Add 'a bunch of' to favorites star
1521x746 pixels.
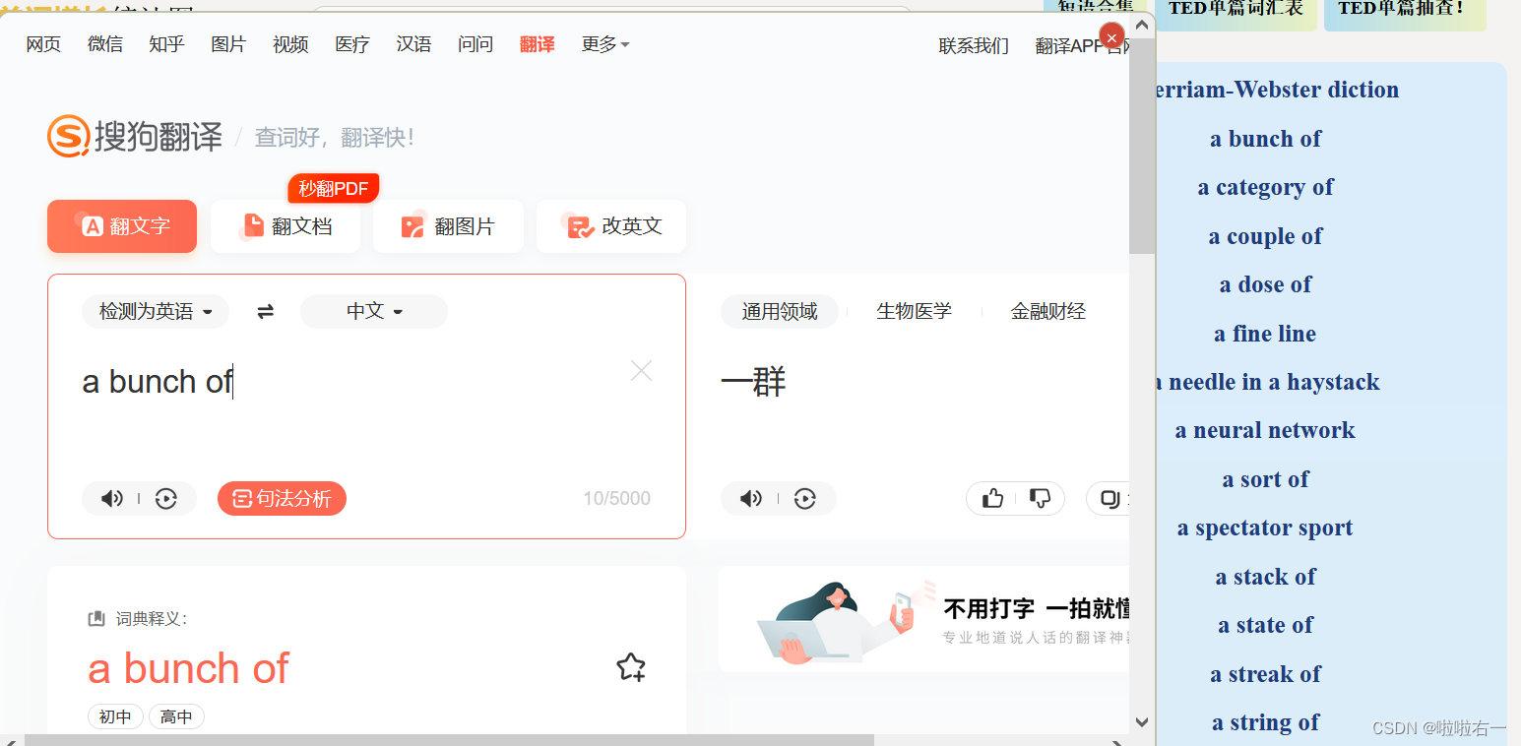631,667
